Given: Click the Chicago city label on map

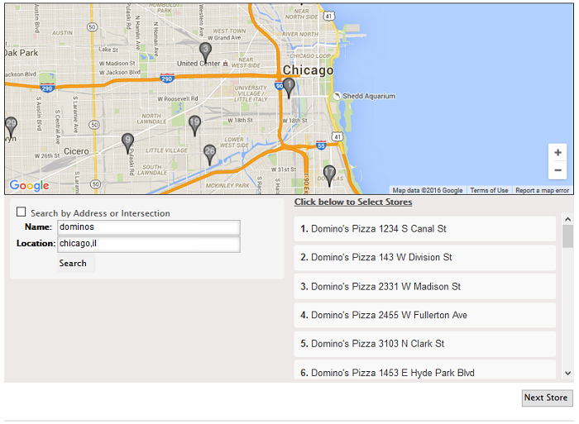Looking at the screenshot, I should pyautogui.click(x=308, y=70).
